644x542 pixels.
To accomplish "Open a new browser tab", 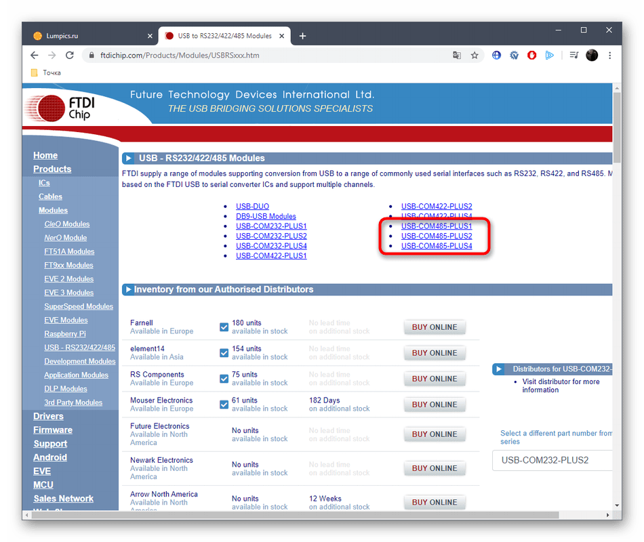I will coord(302,36).
